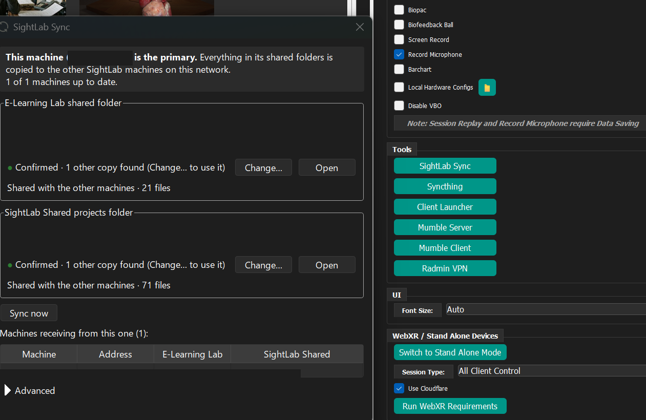Close the SightLab Sync dialog
The width and height of the screenshot is (646, 420).
[x=360, y=27]
